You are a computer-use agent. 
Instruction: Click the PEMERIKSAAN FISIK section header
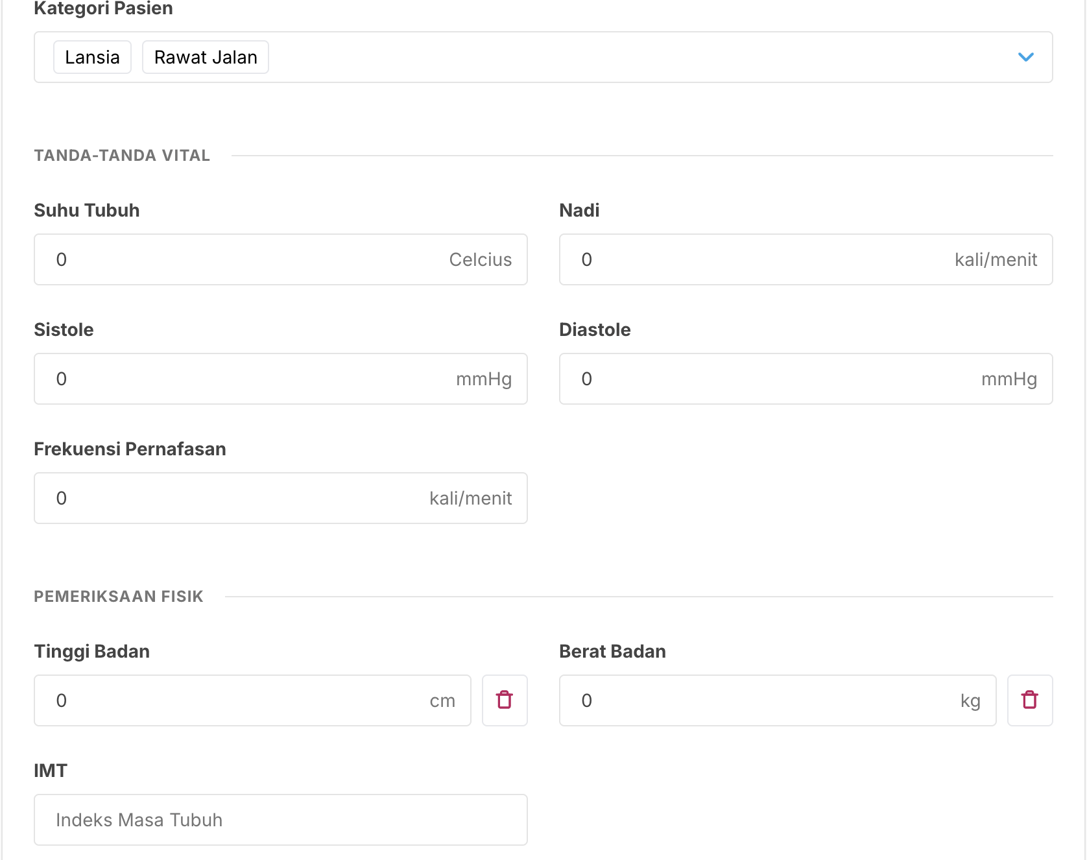tap(119, 596)
